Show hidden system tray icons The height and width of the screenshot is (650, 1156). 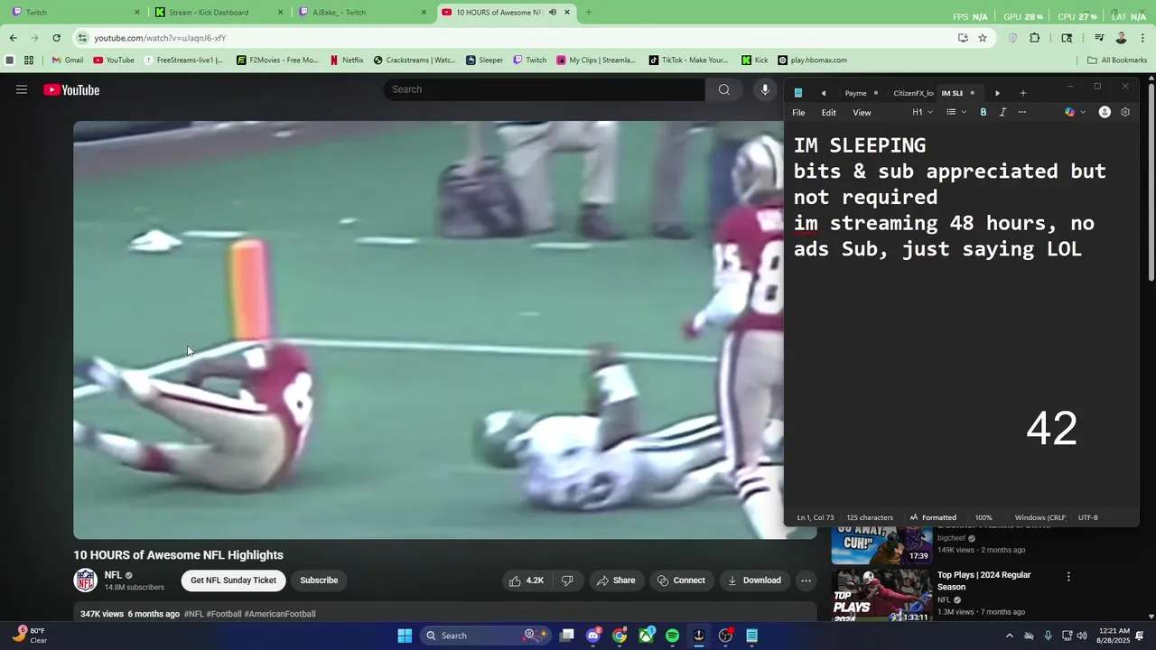point(1010,636)
